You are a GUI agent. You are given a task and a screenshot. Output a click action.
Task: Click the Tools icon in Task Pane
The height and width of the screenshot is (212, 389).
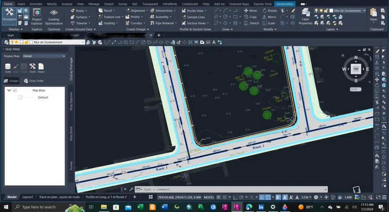(x=33, y=68)
